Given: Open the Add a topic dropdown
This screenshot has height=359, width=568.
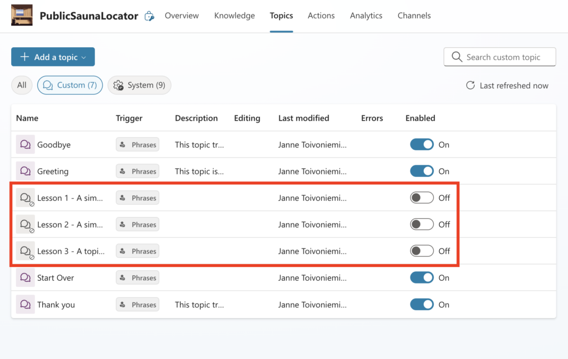Looking at the screenshot, I should point(53,57).
